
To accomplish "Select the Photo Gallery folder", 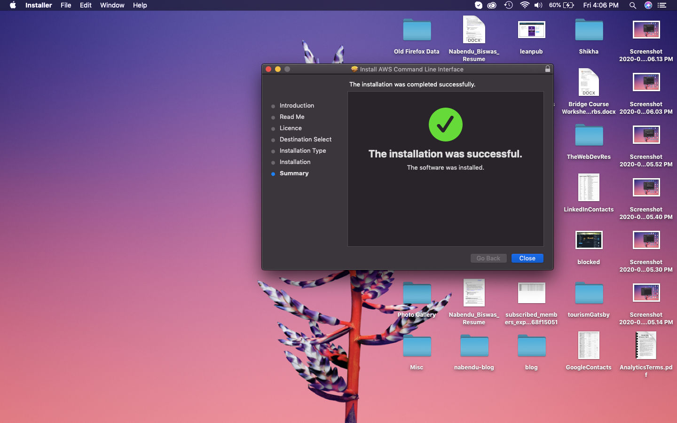I will [x=417, y=293].
